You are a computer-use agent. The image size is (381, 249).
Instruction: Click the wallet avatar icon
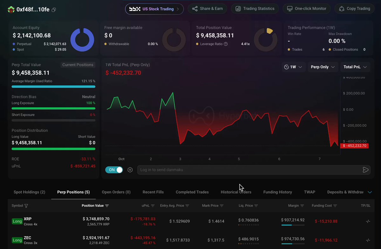(x=11, y=10)
